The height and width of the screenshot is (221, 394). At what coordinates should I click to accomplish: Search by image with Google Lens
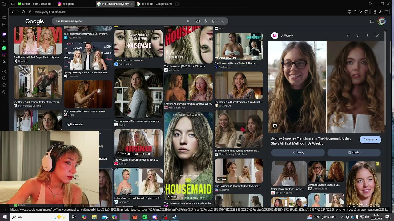(214, 21)
